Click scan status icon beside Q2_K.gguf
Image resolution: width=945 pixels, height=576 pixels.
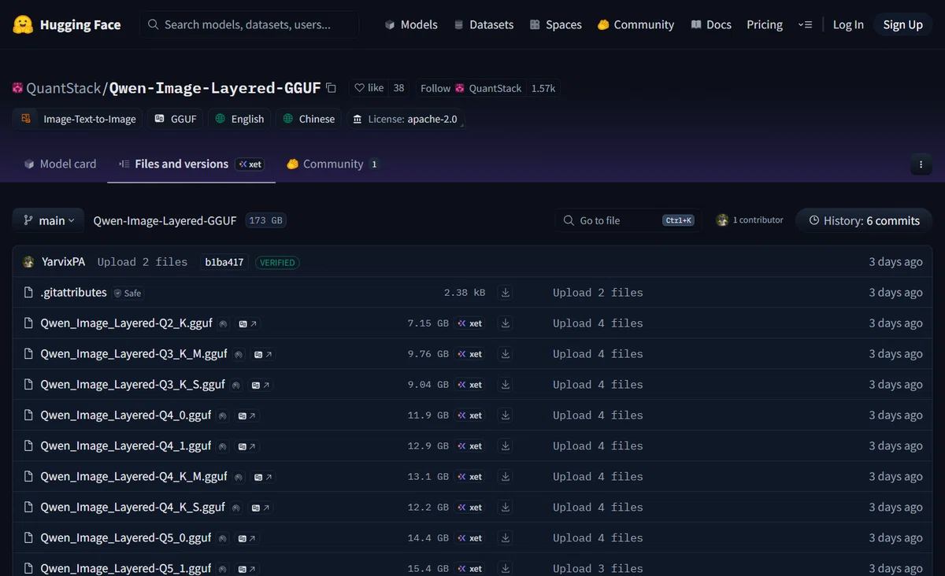pos(224,323)
